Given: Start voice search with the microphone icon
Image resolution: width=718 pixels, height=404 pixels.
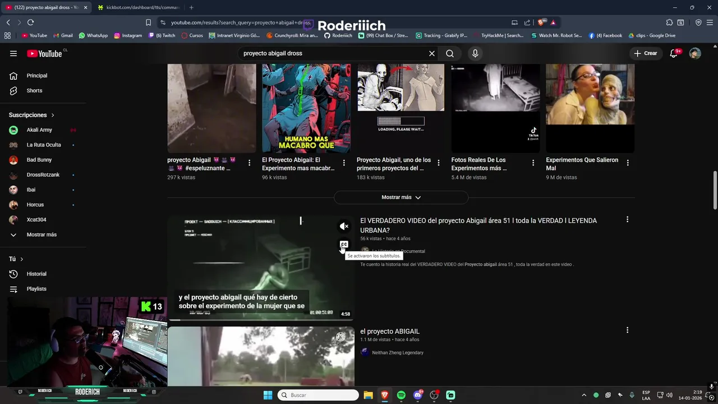Looking at the screenshot, I should pos(475,53).
